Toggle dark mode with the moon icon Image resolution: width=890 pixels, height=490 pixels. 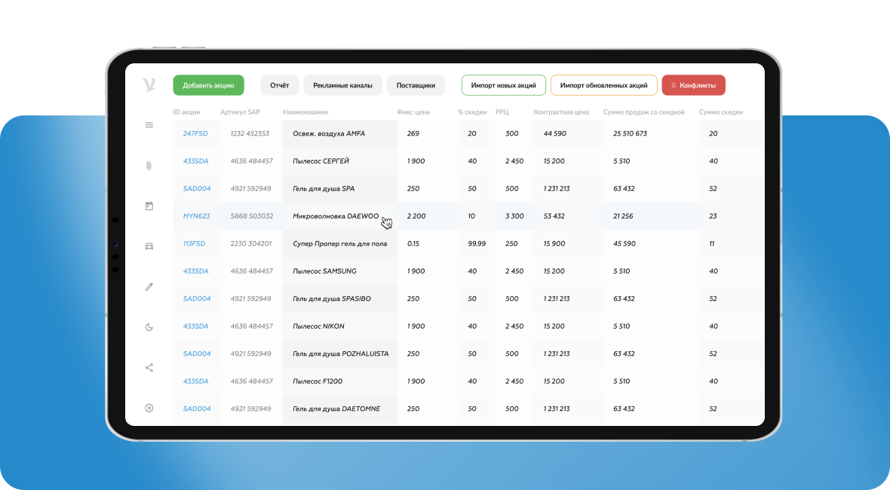tap(149, 326)
